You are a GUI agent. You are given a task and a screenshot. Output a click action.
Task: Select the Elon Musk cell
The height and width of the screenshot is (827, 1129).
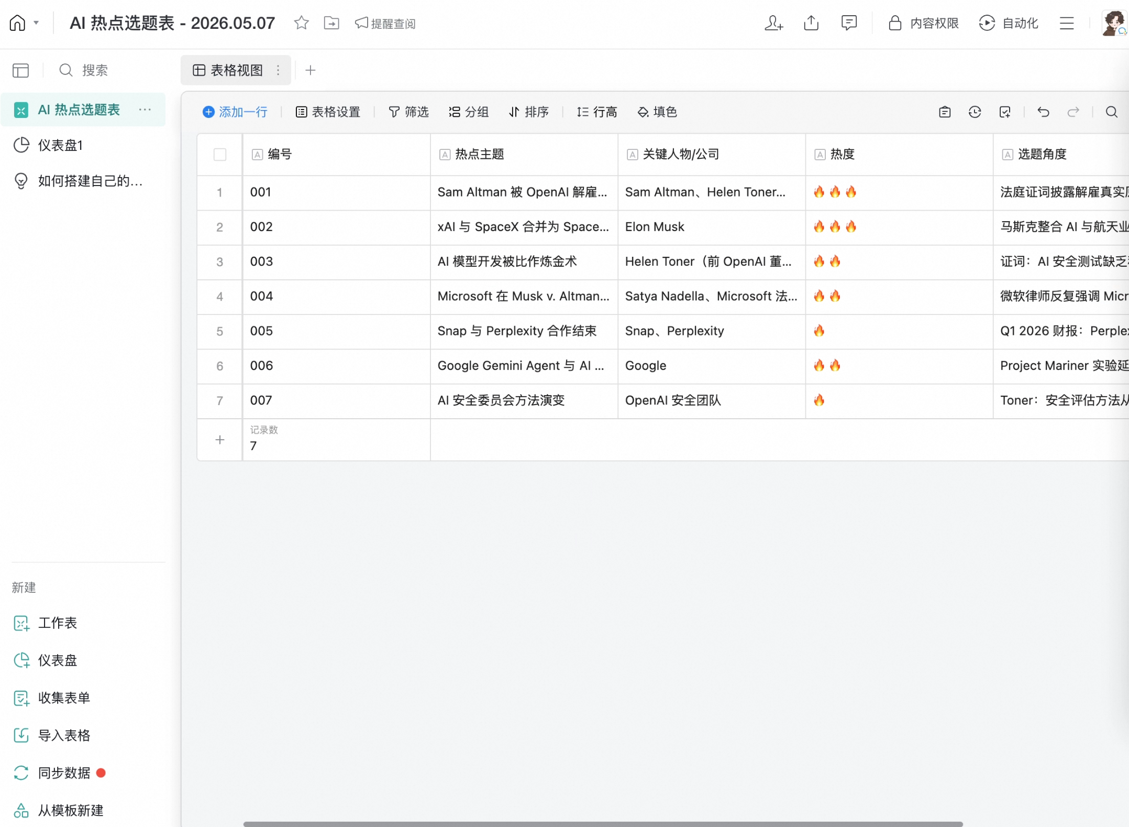[712, 227]
